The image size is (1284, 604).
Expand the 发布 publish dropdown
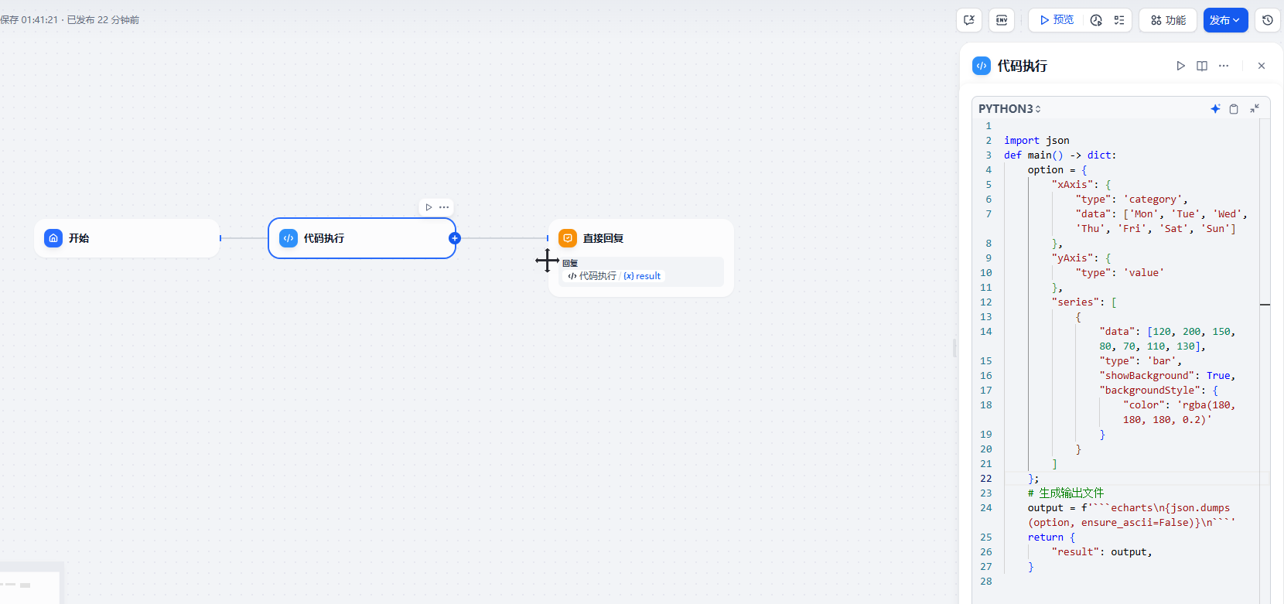coord(1225,20)
